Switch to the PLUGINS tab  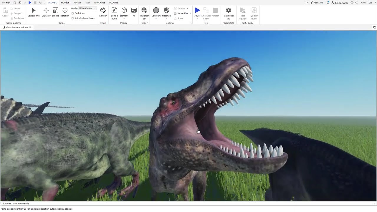tap(114, 3)
